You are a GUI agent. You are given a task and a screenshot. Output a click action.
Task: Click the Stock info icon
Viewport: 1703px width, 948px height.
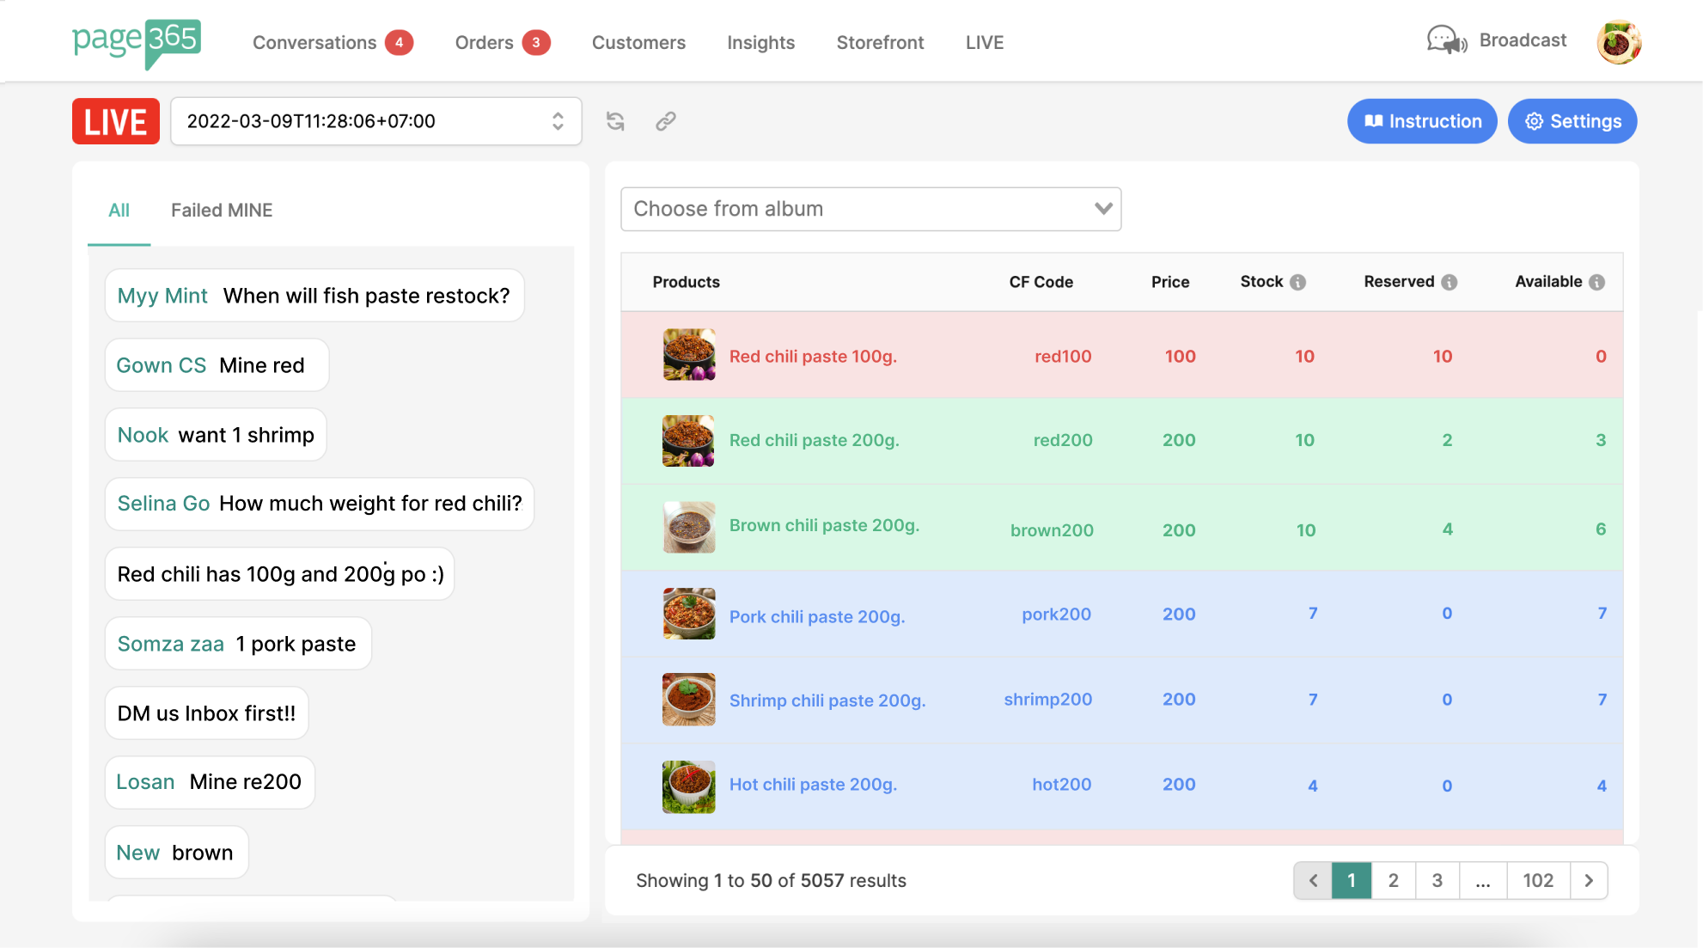click(1297, 282)
